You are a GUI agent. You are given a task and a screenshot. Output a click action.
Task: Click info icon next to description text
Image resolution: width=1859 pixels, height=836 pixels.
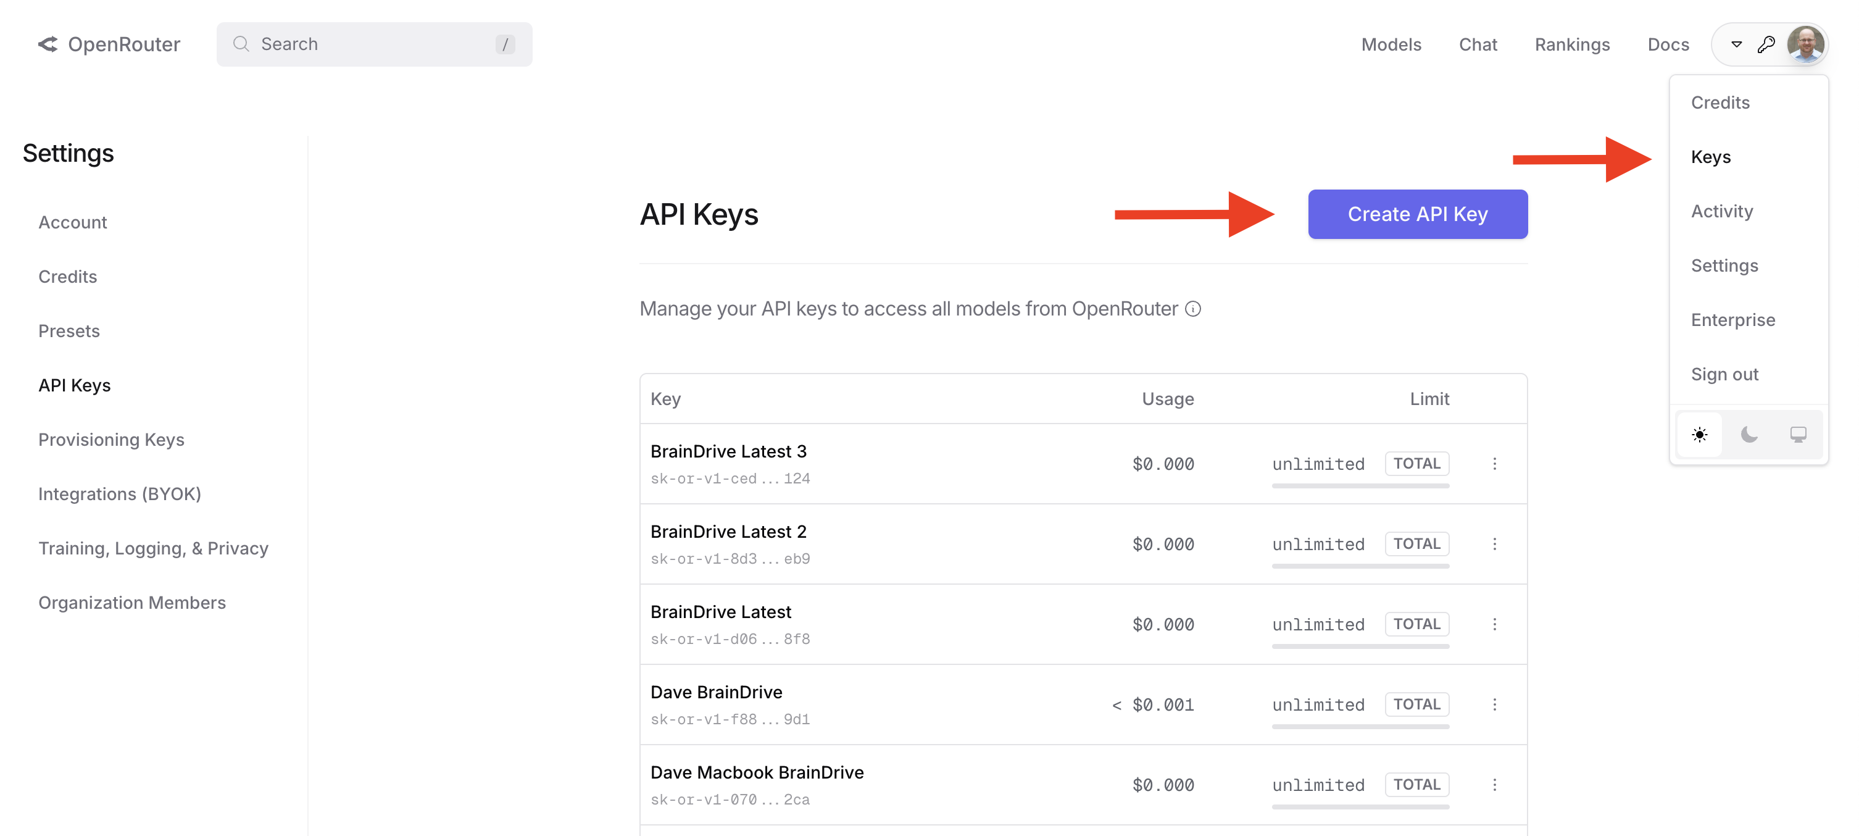pyautogui.click(x=1193, y=309)
